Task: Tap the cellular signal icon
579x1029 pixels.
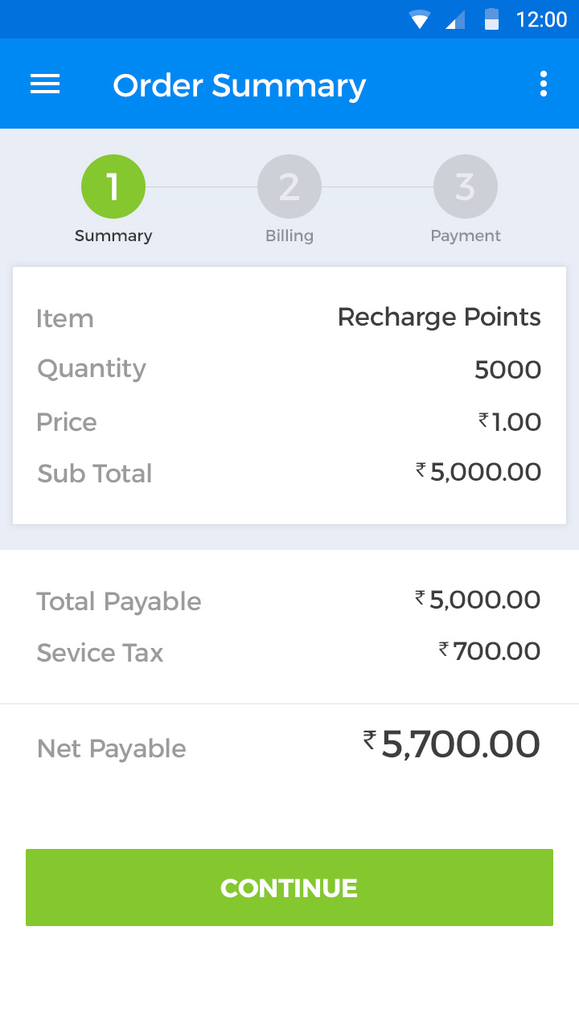Action: [455, 19]
